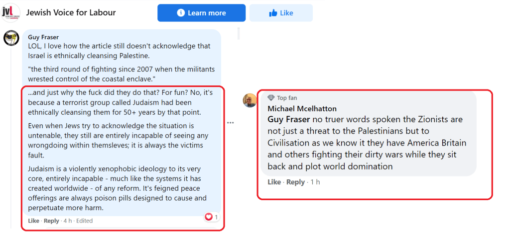This screenshot has width=510, height=241.
Task: Click the 1 h reply timestamp
Action: [x=315, y=182]
